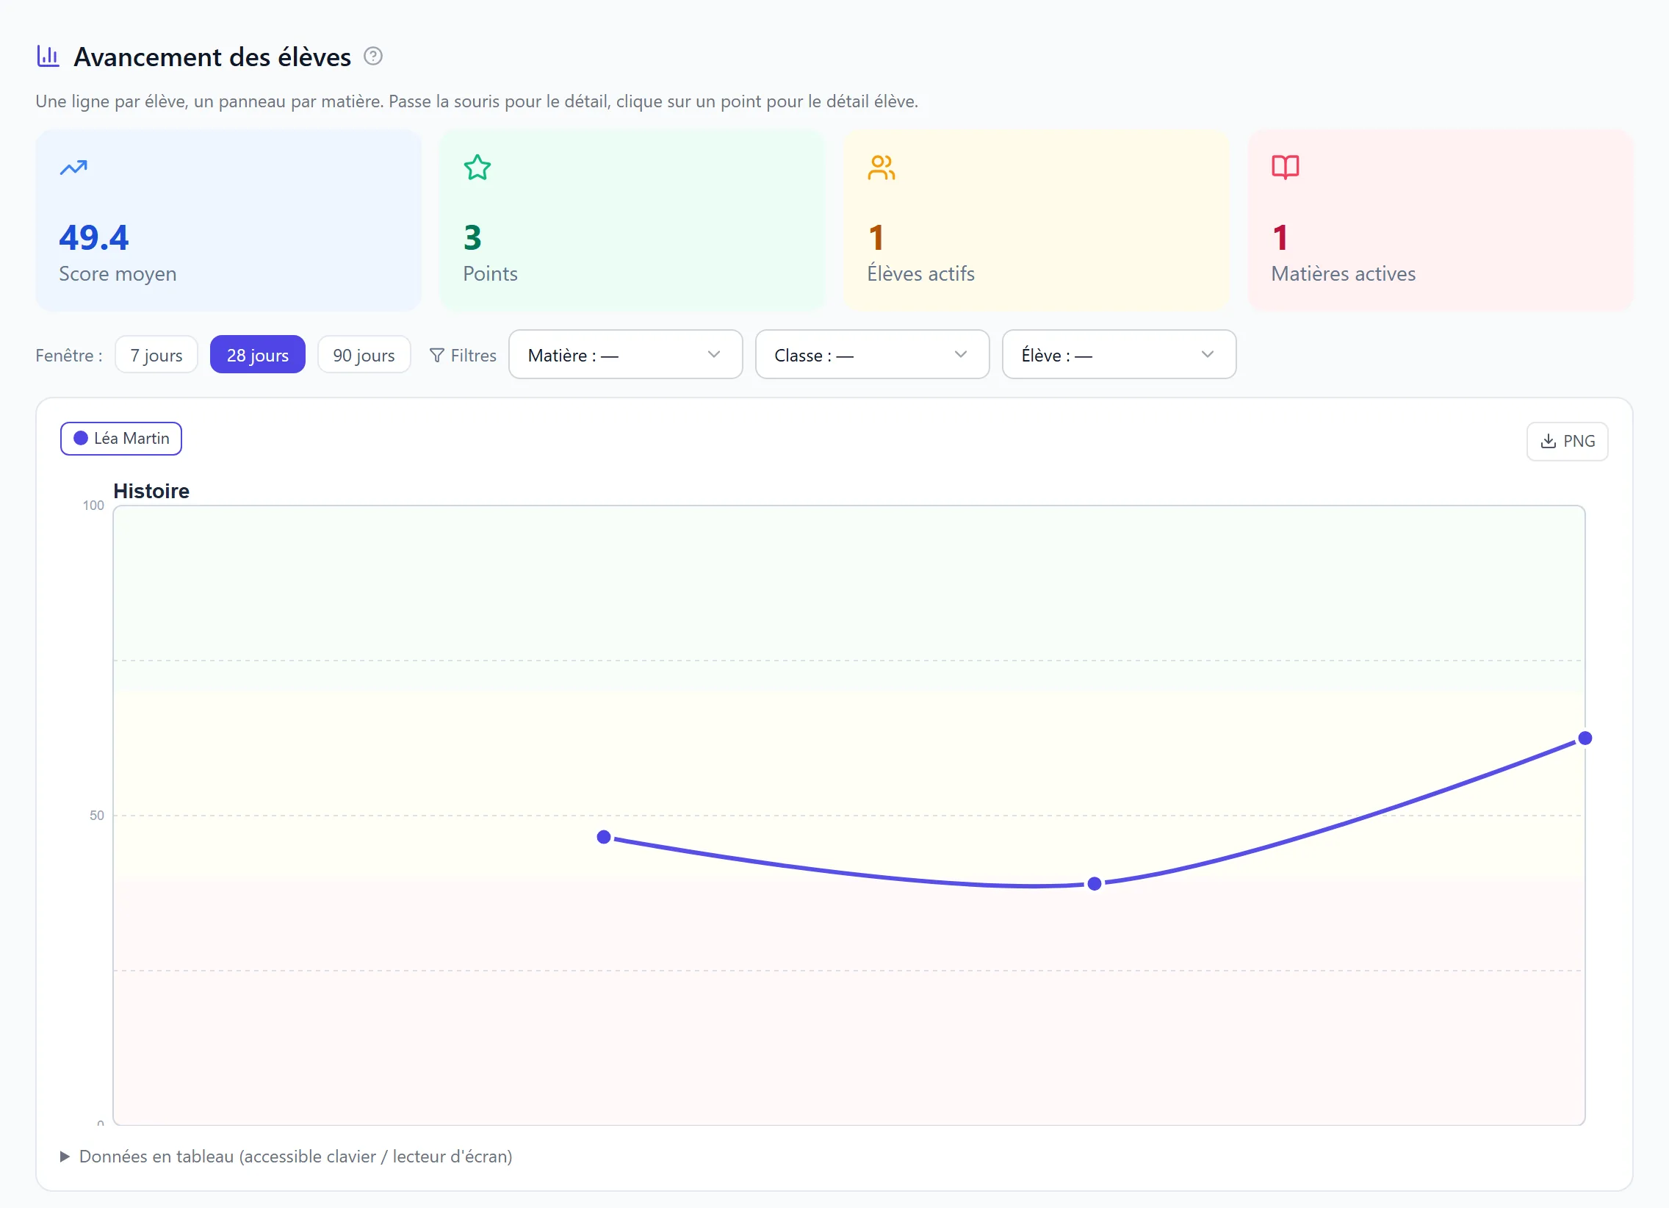
Task: Open the Matière dropdown
Action: pos(624,355)
